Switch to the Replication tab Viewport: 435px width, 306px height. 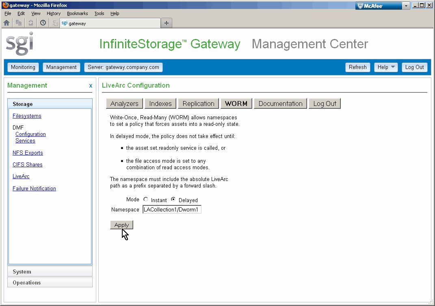click(x=198, y=103)
